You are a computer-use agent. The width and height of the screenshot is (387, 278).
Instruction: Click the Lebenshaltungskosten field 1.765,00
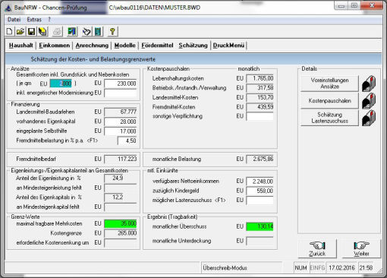pyautogui.click(x=260, y=78)
